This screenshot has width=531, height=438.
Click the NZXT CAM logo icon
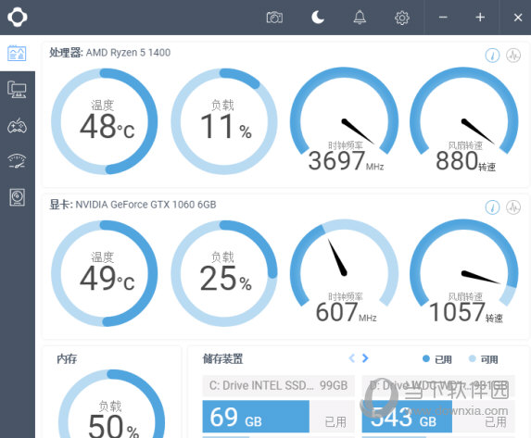[18, 17]
